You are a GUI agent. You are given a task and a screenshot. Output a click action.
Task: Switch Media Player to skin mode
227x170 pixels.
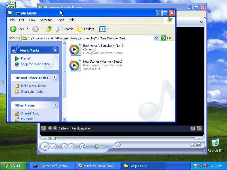pyautogui.click(x=199, y=145)
